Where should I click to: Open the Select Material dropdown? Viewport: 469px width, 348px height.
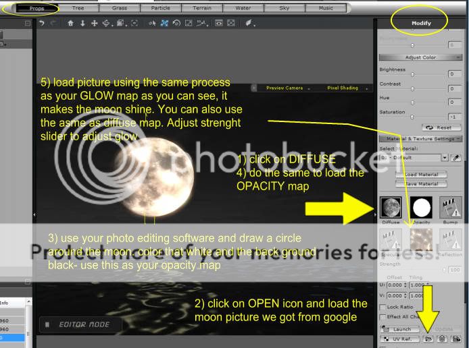coord(445,158)
